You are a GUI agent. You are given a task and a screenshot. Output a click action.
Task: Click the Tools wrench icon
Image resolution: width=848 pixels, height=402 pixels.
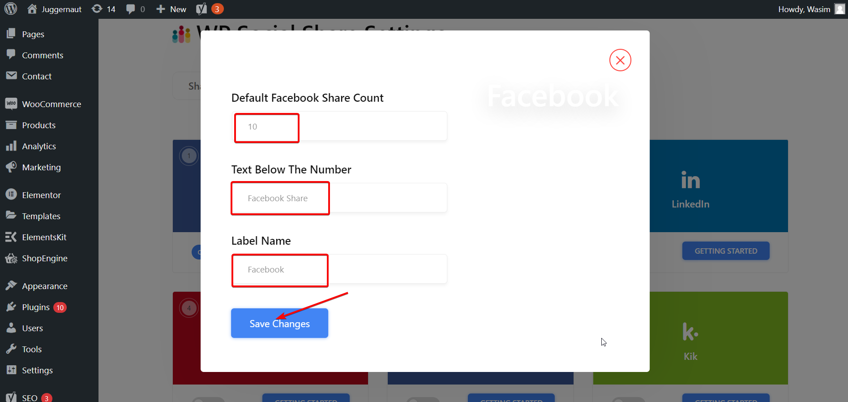(x=11, y=349)
